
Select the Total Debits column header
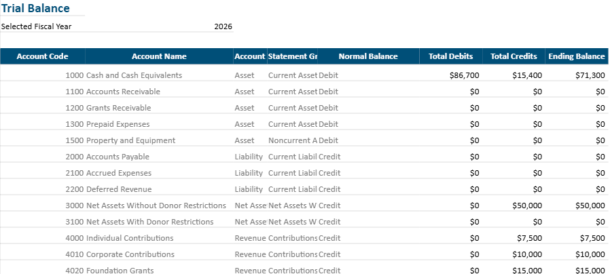[450, 56]
